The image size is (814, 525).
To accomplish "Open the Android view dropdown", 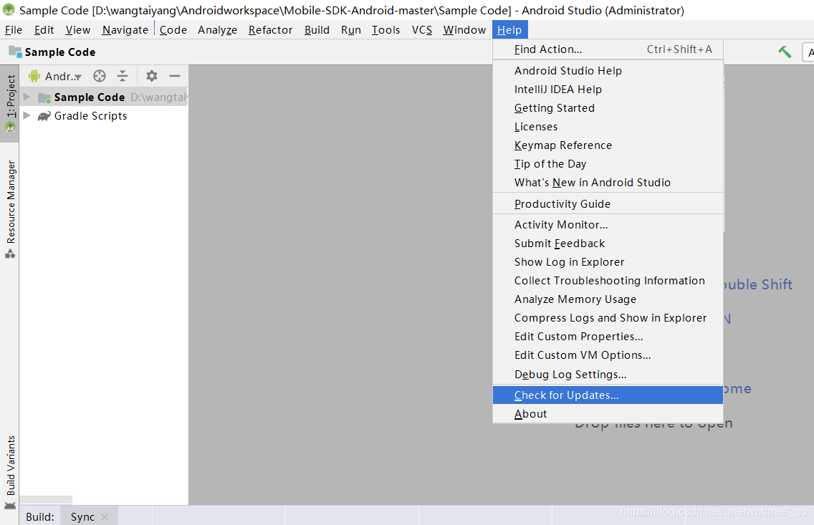I will [x=63, y=76].
